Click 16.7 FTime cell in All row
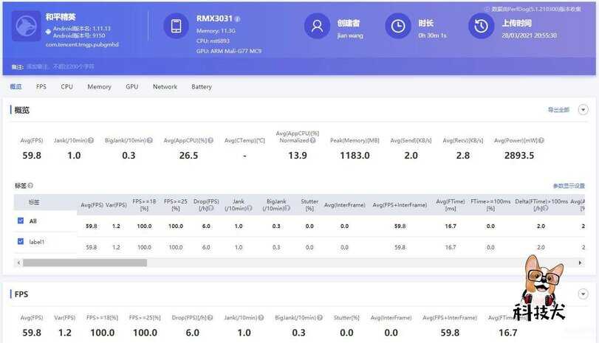 pyautogui.click(x=451, y=226)
